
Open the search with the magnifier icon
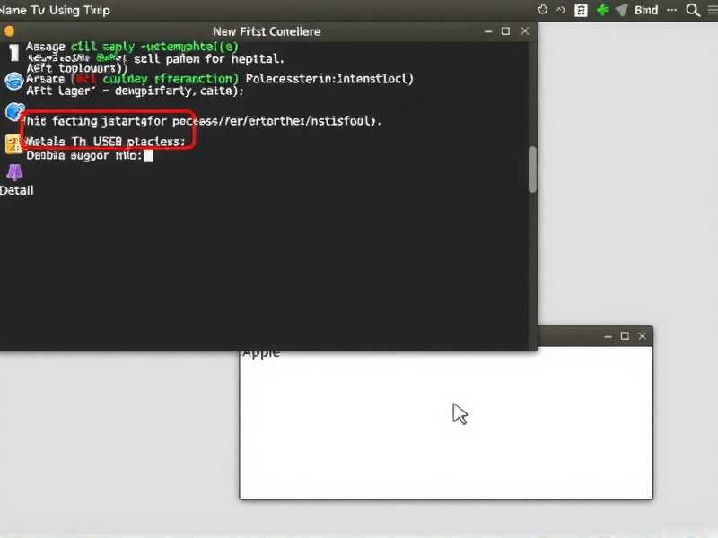point(692,10)
